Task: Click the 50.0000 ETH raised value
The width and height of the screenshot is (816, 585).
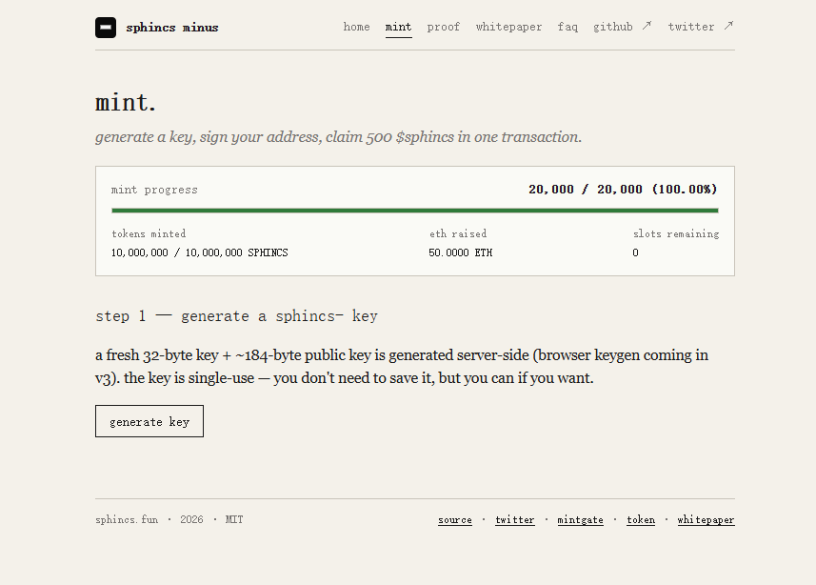Action: [x=461, y=252]
